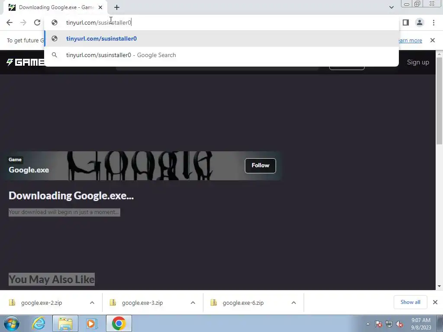
Task: Open the network tray icon
Action: [389, 324]
